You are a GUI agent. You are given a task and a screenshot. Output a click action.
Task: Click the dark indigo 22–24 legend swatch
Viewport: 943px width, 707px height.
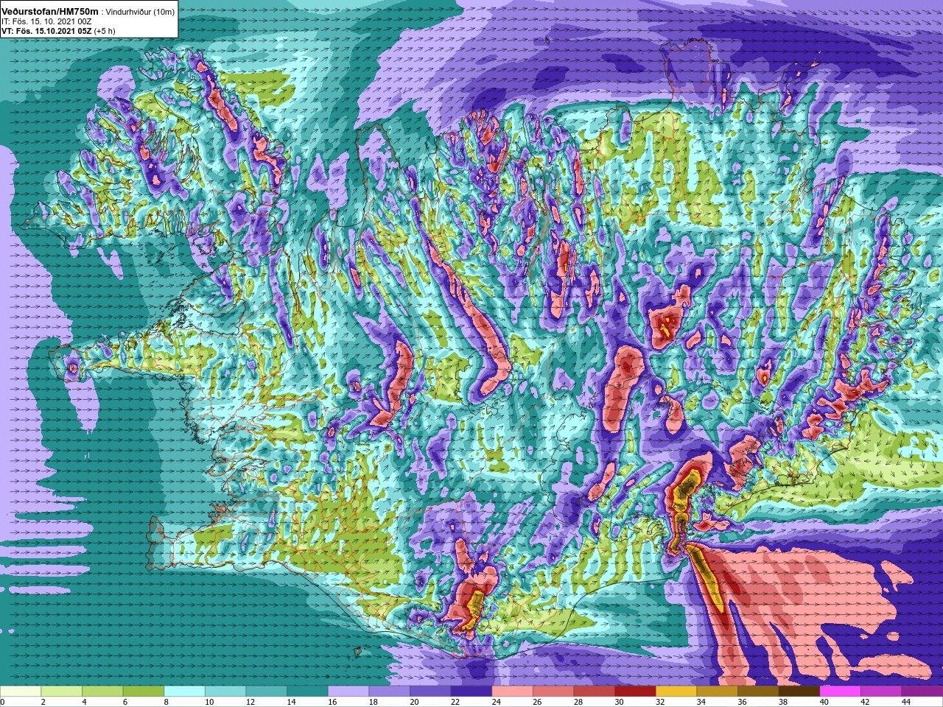[x=471, y=692]
